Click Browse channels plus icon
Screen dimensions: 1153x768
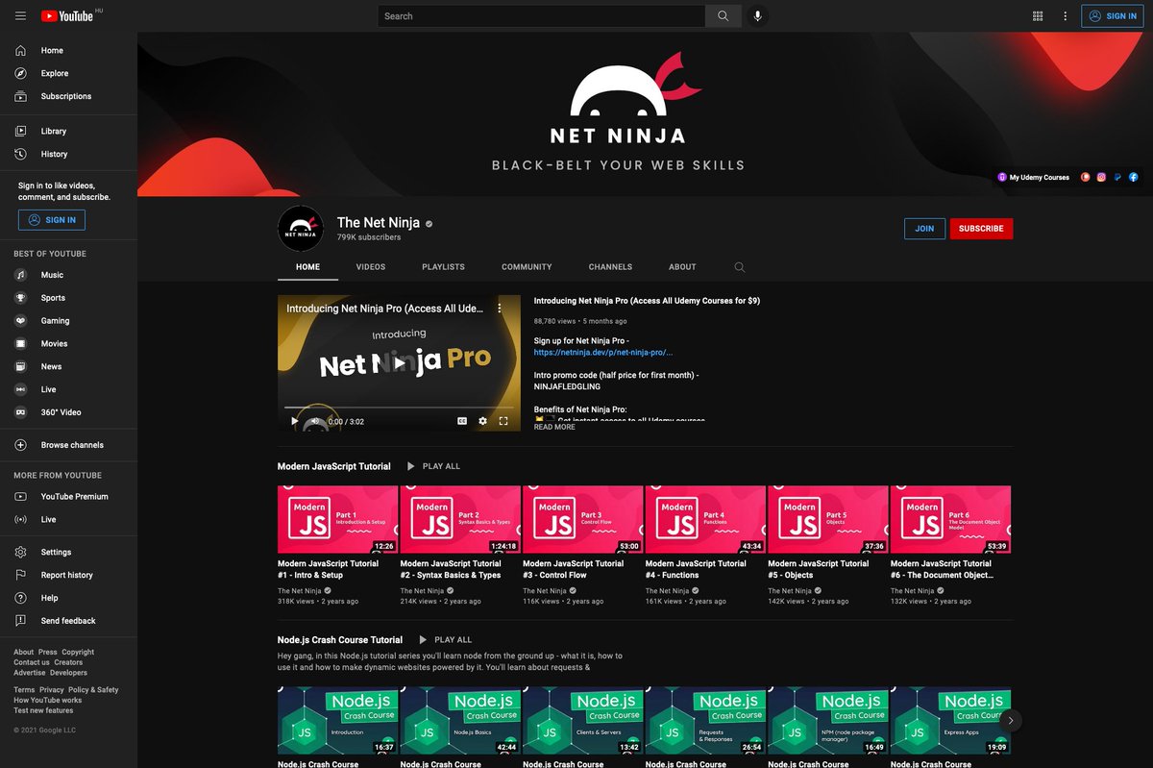tap(20, 446)
